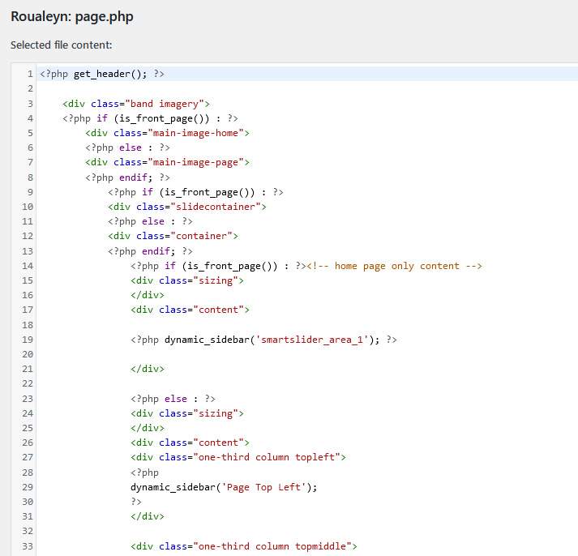The height and width of the screenshot is (556, 578).
Task: Click line number 10 in gutter
Action: (x=28, y=207)
